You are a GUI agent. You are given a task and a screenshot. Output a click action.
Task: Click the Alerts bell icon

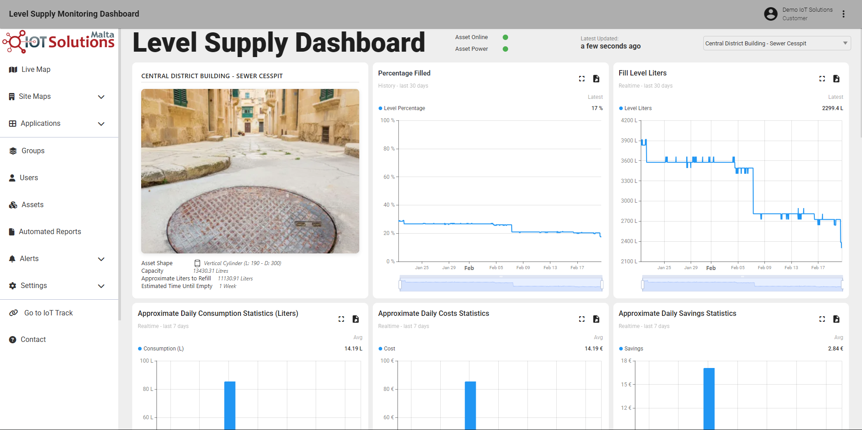point(12,259)
